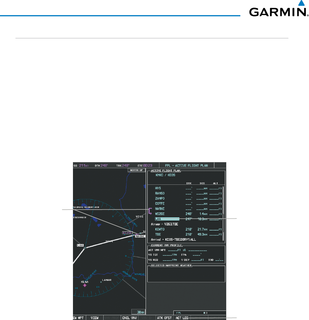Select the ZAMPO waypoint in flight plan
This screenshot has height=320, width=309.
point(160,198)
